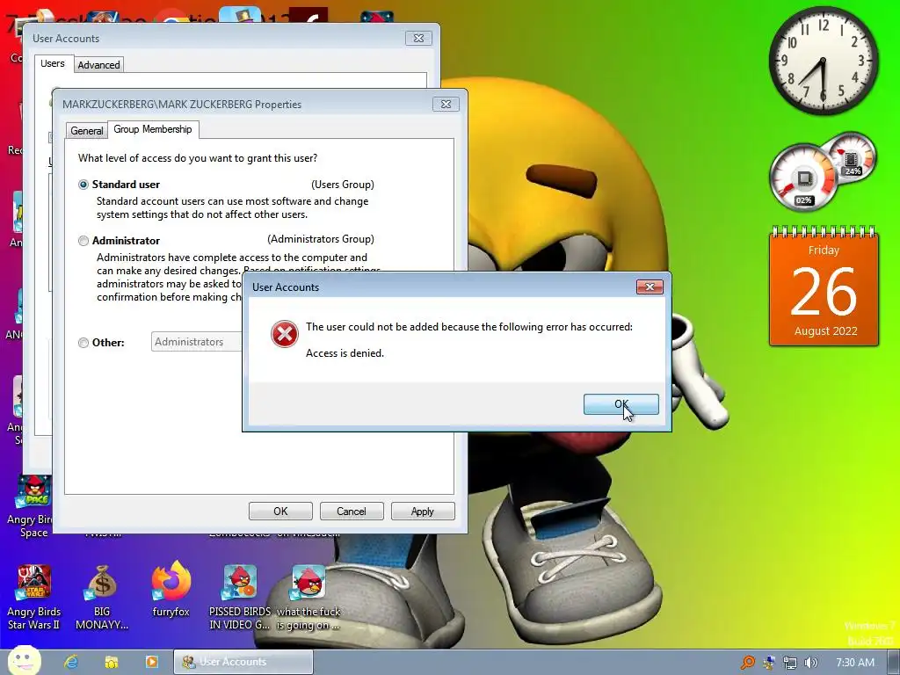This screenshot has width=900, height=675.
Task: Close the MARK ZUCKERBERG Properties window
Action: click(x=446, y=104)
